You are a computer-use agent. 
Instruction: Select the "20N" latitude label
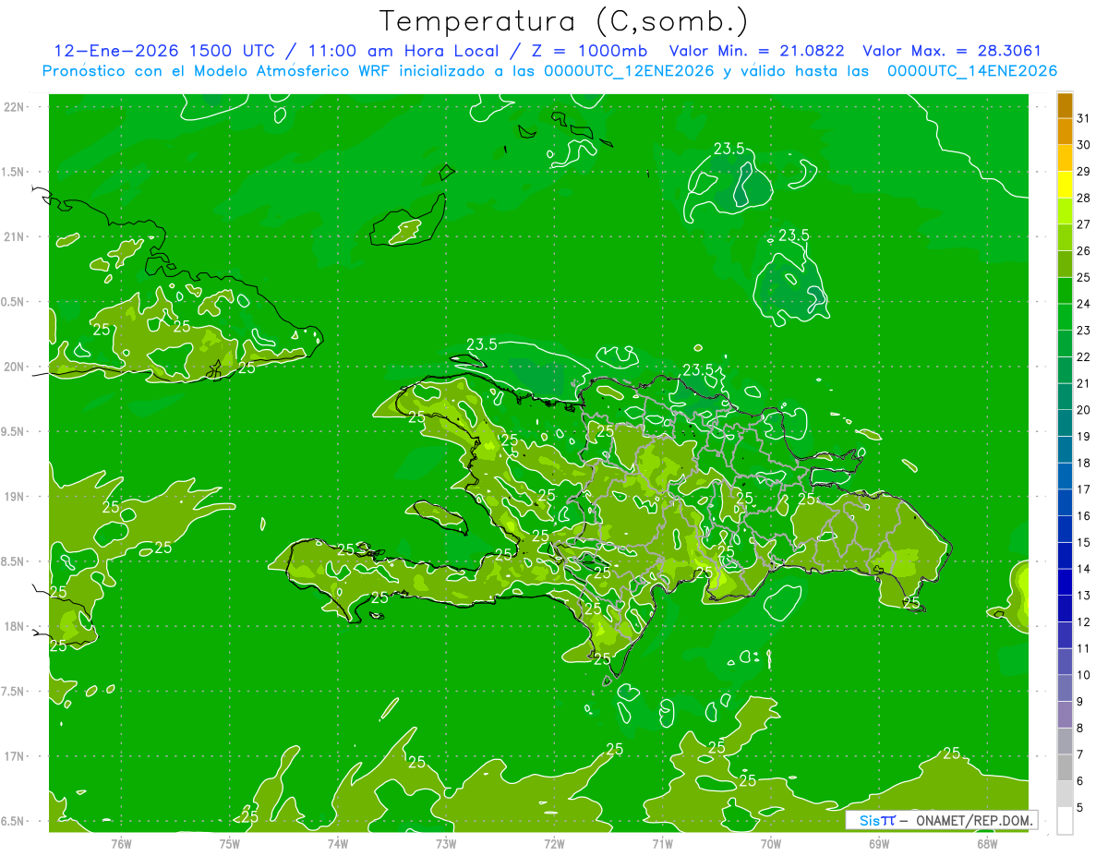(16, 367)
